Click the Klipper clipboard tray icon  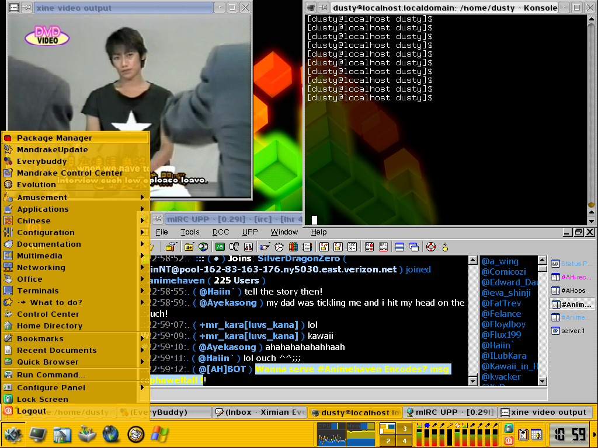pos(523,434)
